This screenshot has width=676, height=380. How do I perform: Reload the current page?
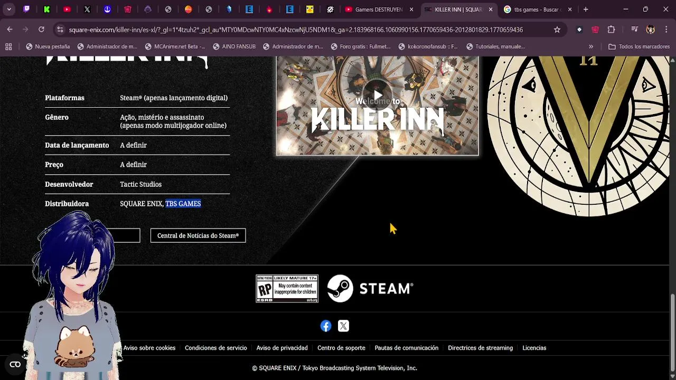pyautogui.click(x=41, y=30)
